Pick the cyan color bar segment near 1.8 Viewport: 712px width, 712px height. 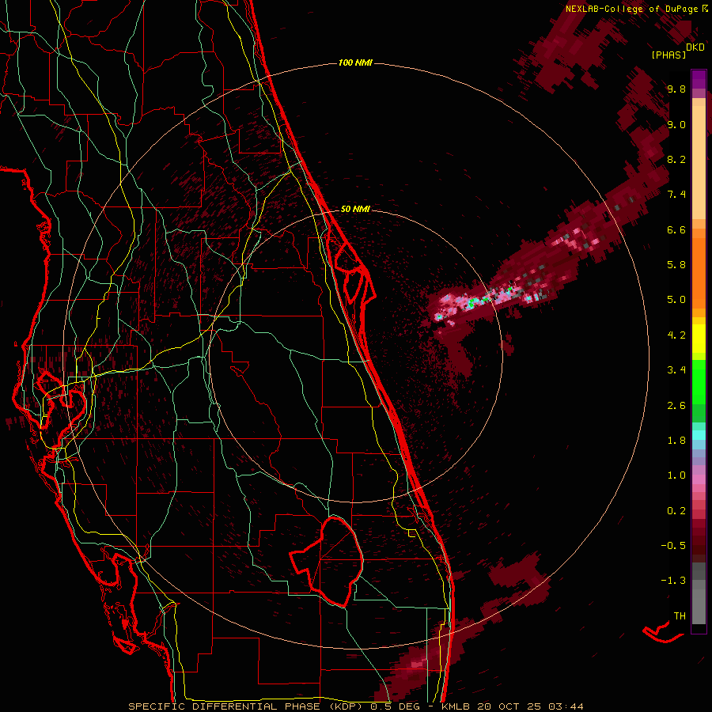click(699, 435)
